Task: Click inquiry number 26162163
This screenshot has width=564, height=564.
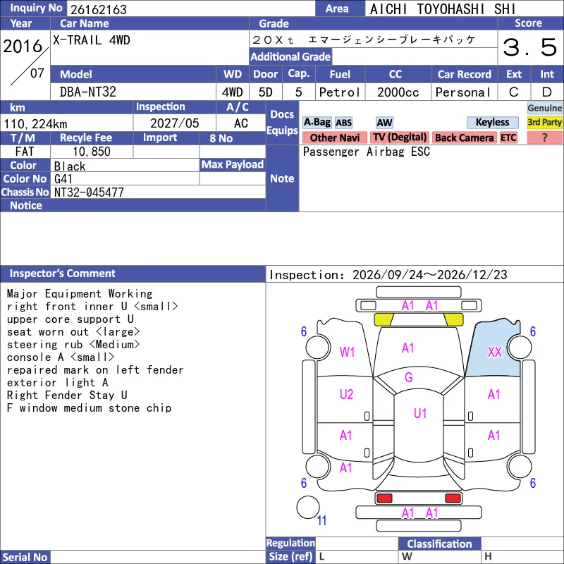Action: click(x=99, y=9)
